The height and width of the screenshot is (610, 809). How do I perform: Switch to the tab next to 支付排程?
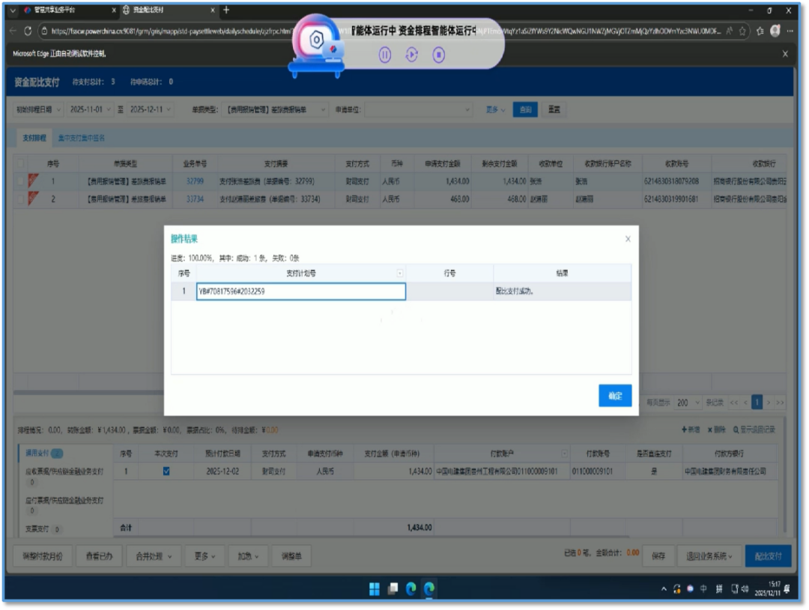[81, 138]
